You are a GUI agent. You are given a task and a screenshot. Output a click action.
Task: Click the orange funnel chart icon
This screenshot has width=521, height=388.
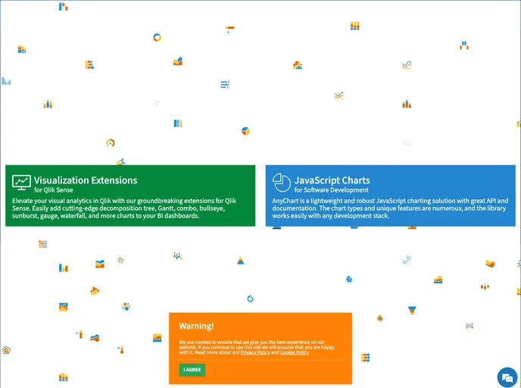412,310
